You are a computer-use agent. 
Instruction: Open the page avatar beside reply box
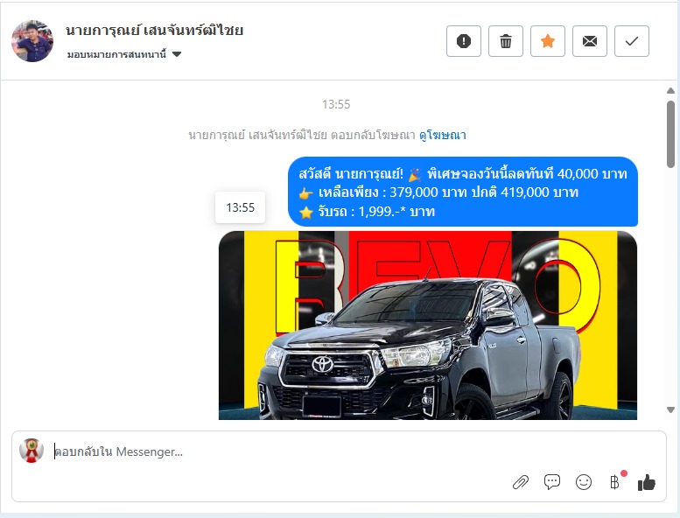(32, 451)
